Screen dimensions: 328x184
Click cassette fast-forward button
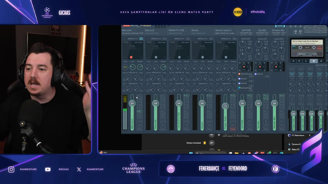(299, 61)
